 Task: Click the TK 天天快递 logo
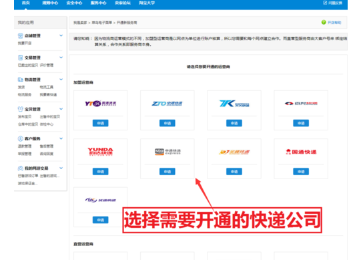click(x=234, y=104)
